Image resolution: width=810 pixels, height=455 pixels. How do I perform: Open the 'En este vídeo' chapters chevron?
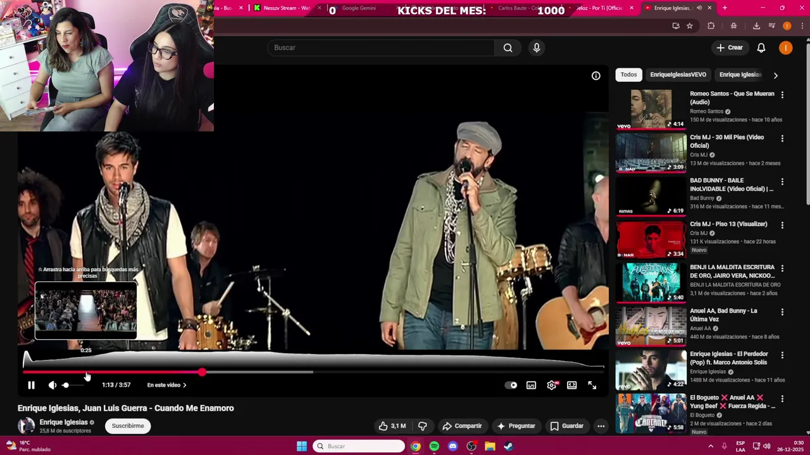pyautogui.click(x=184, y=385)
